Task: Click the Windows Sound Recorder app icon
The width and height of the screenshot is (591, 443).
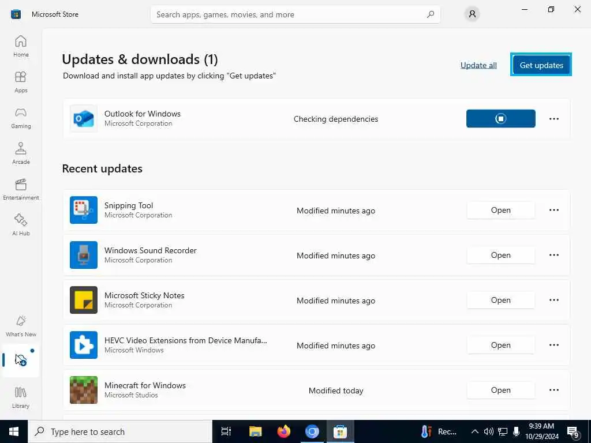Action: point(84,255)
